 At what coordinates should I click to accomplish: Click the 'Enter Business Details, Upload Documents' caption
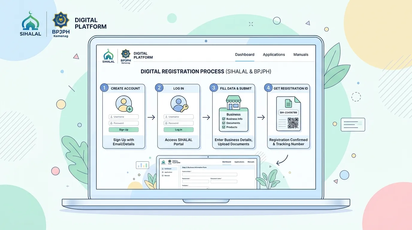(x=234, y=142)
